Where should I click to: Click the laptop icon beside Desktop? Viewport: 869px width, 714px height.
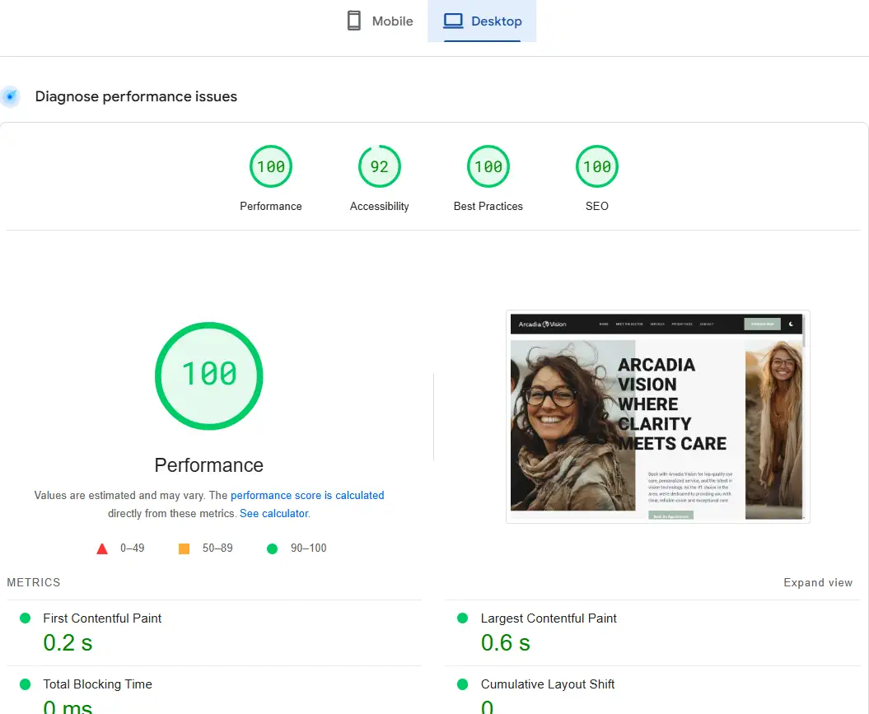click(453, 20)
